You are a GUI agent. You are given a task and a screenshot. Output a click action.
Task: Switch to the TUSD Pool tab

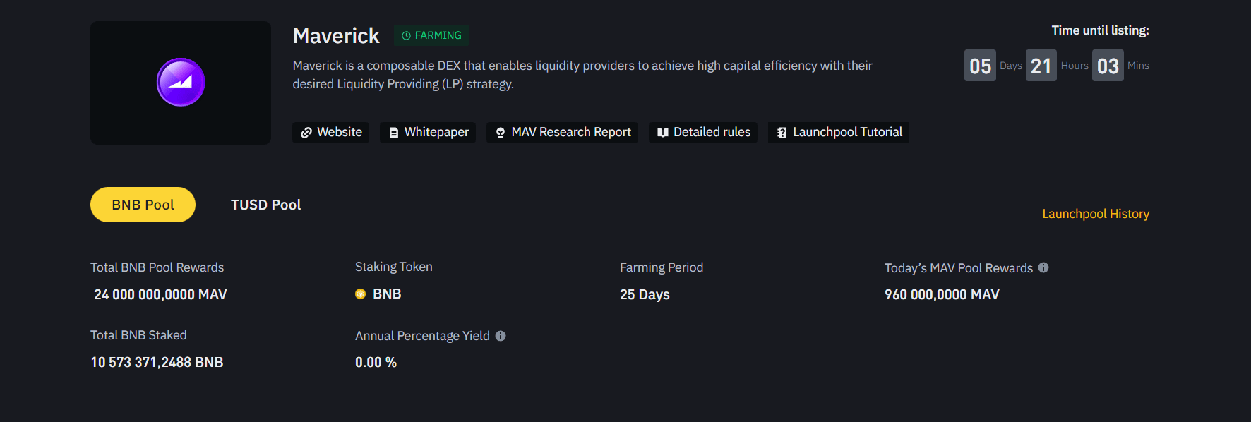[x=265, y=205]
